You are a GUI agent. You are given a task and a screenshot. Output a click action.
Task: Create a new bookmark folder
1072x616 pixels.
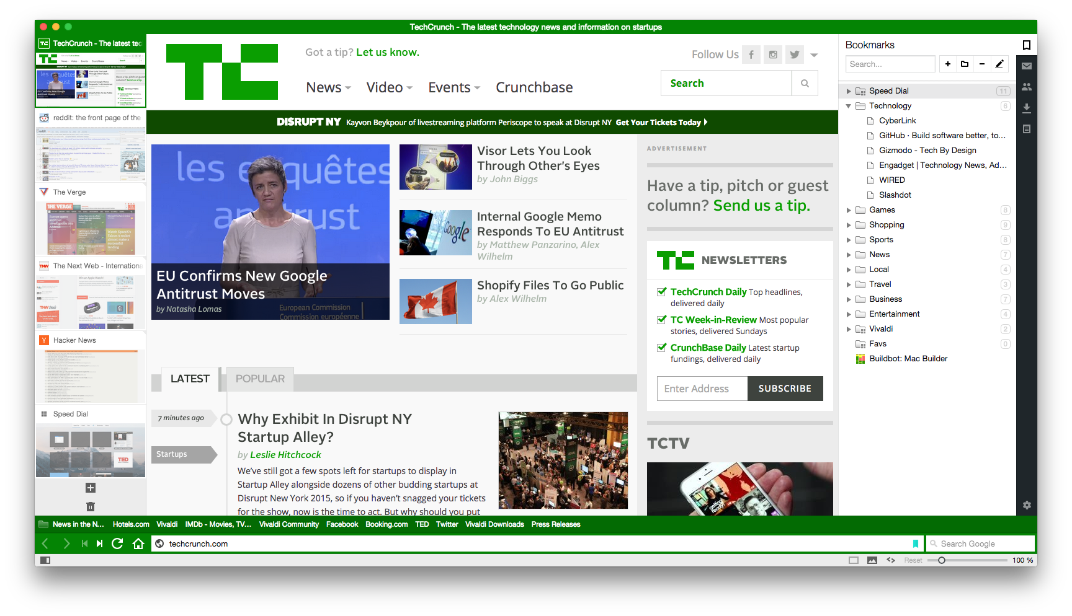(965, 64)
